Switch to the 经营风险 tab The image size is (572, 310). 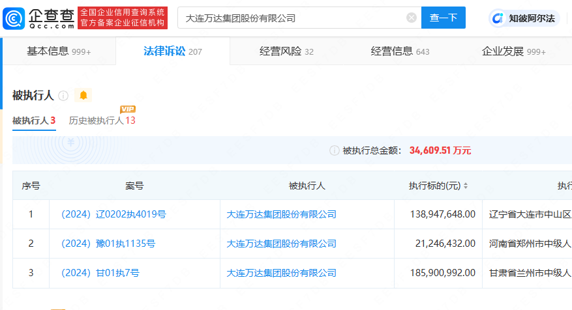click(x=286, y=51)
